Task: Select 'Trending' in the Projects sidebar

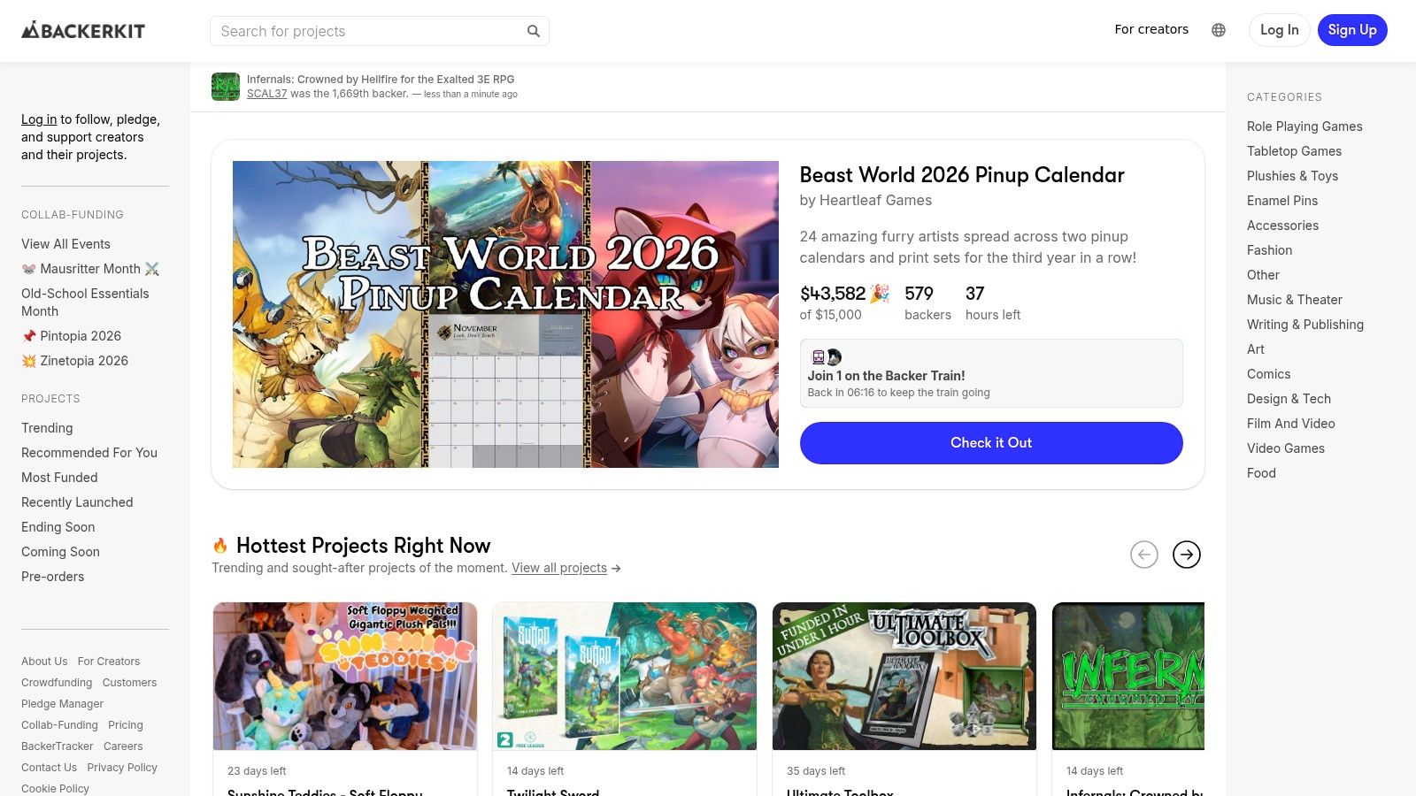Action: [x=47, y=428]
